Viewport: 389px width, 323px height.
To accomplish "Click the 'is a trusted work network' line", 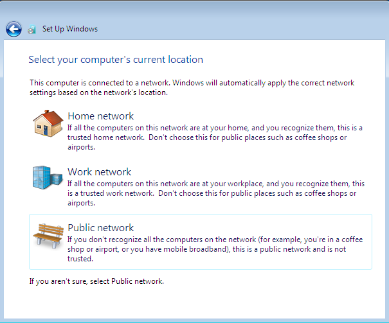I will pyautogui.click(x=212, y=193).
